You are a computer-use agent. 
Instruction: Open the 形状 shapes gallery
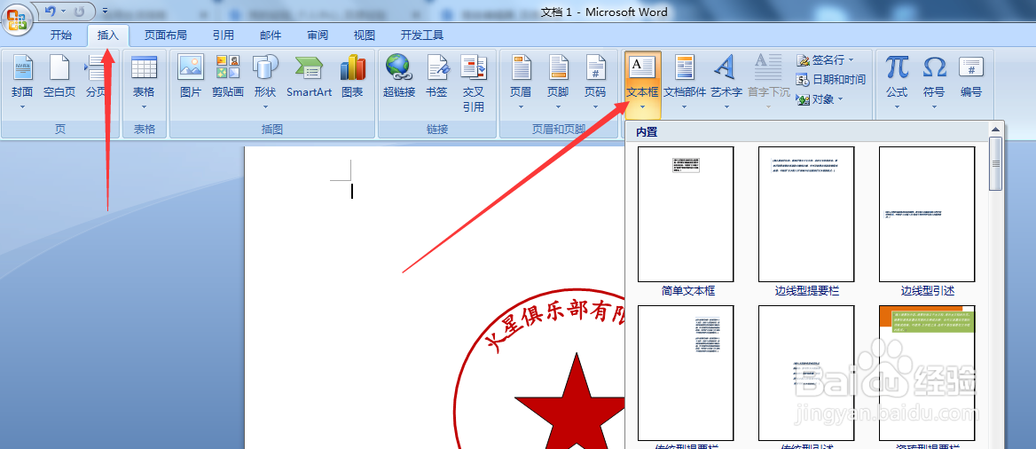[x=265, y=82]
